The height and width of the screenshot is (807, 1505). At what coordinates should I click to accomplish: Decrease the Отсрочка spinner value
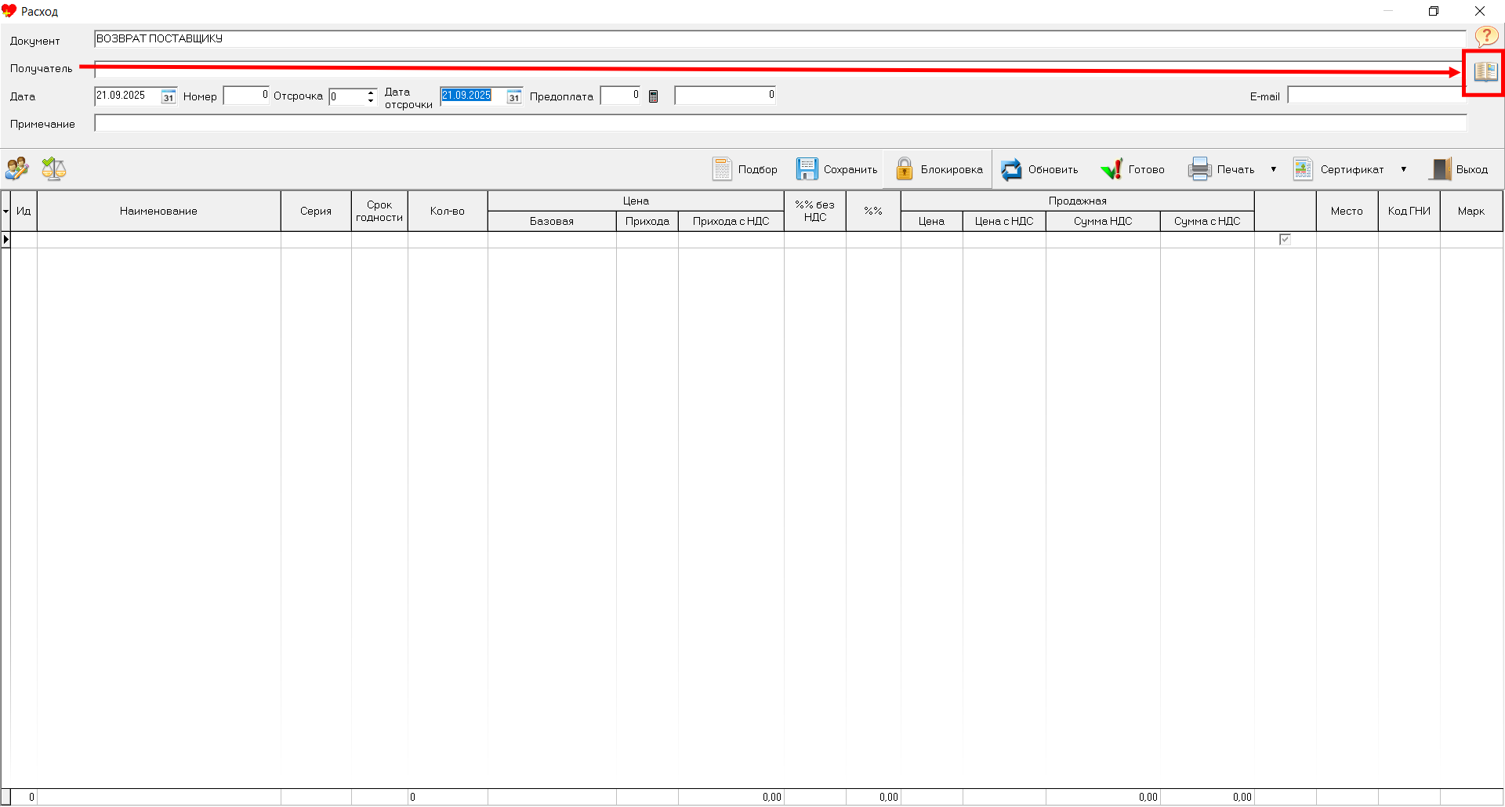371,101
